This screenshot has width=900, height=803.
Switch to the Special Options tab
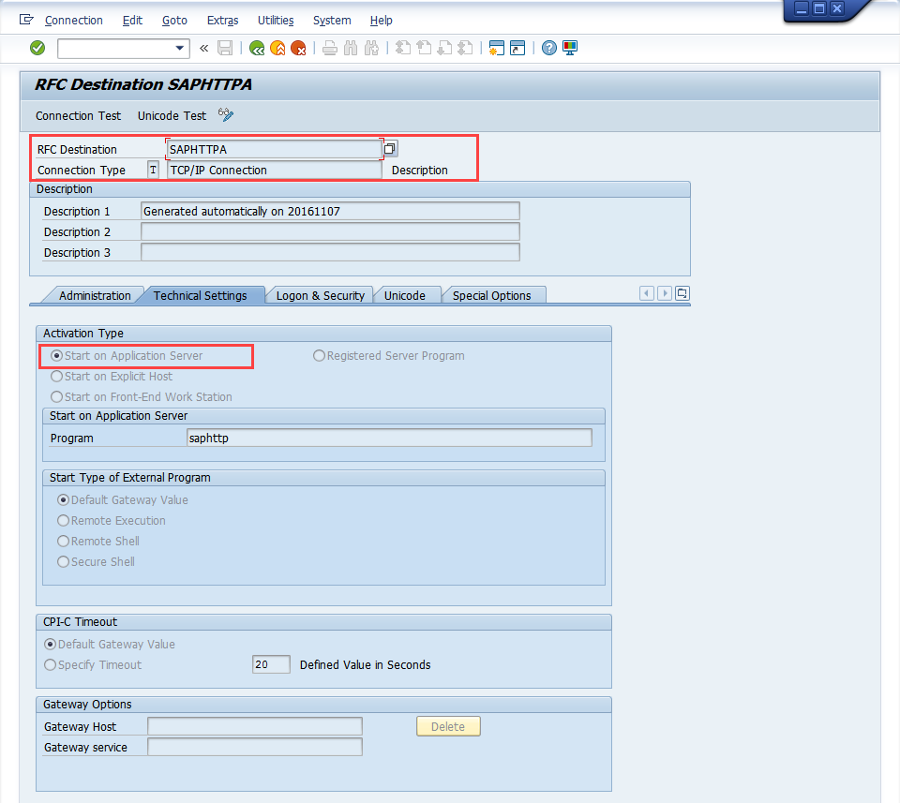[x=492, y=295]
